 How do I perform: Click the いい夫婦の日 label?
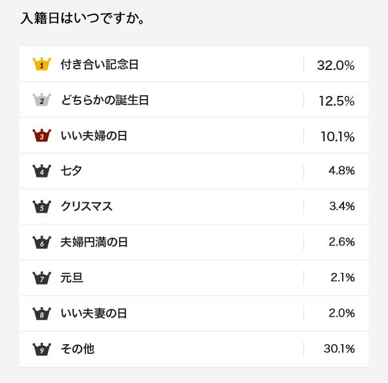click(94, 135)
